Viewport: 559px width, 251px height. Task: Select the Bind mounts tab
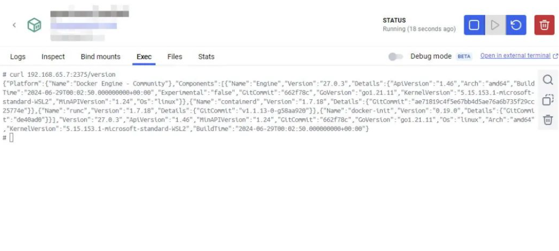(x=101, y=56)
